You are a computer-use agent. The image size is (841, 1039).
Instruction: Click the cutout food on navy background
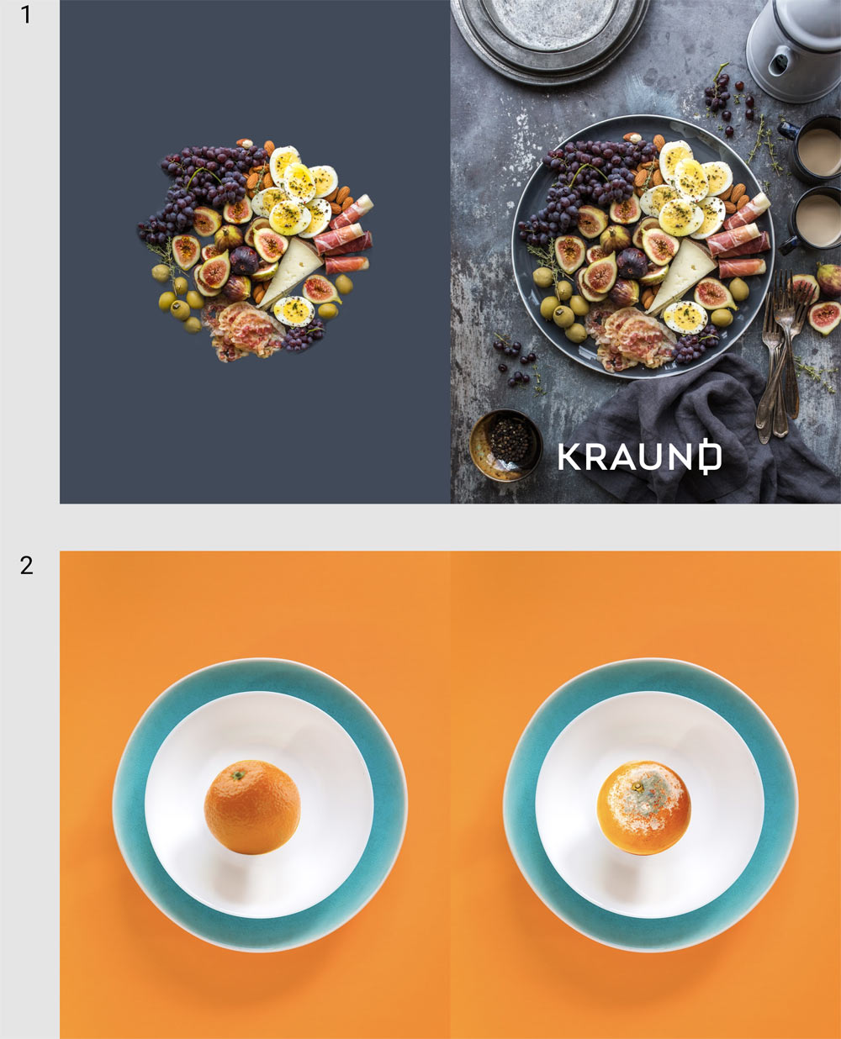click(x=256, y=250)
